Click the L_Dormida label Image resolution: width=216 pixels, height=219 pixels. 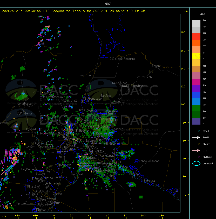click(148, 181)
